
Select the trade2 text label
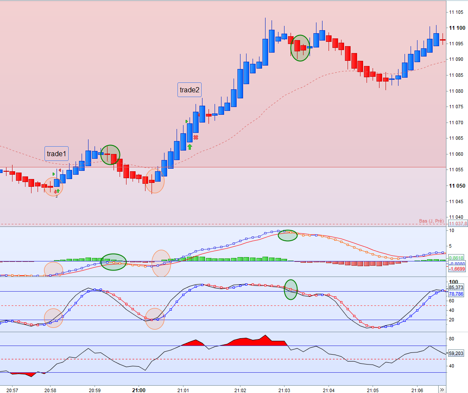(190, 90)
